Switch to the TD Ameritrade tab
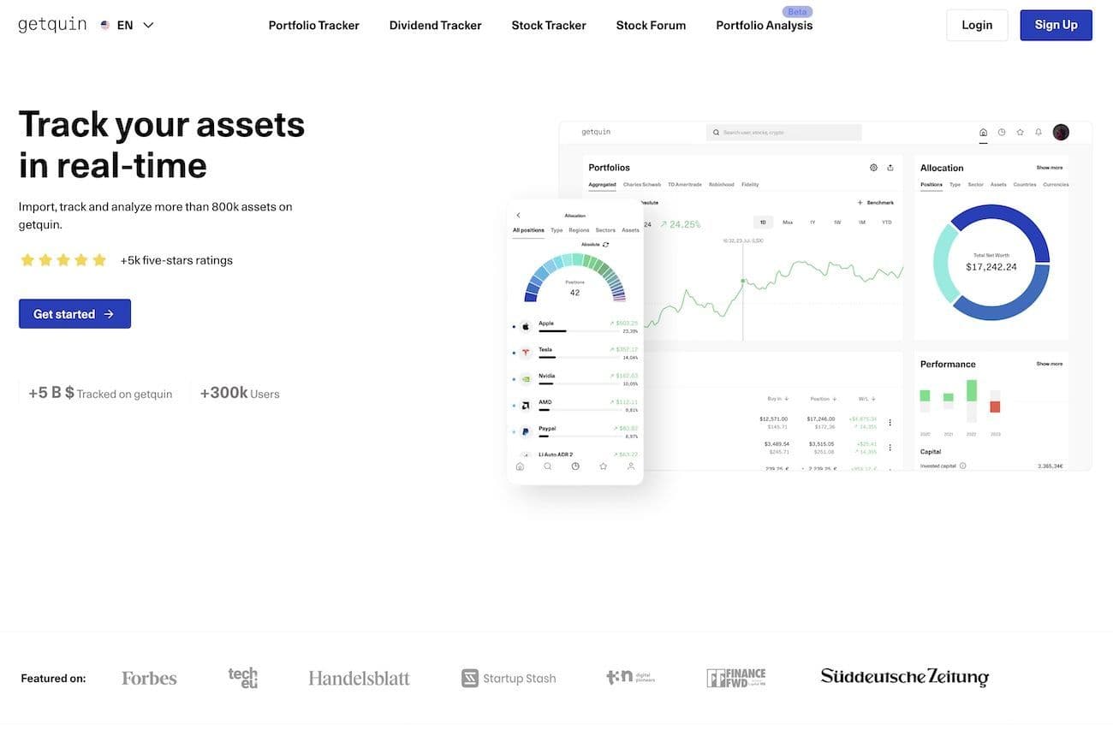Viewport: 1113px width, 736px height. pyautogui.click(x=685, y=185)
